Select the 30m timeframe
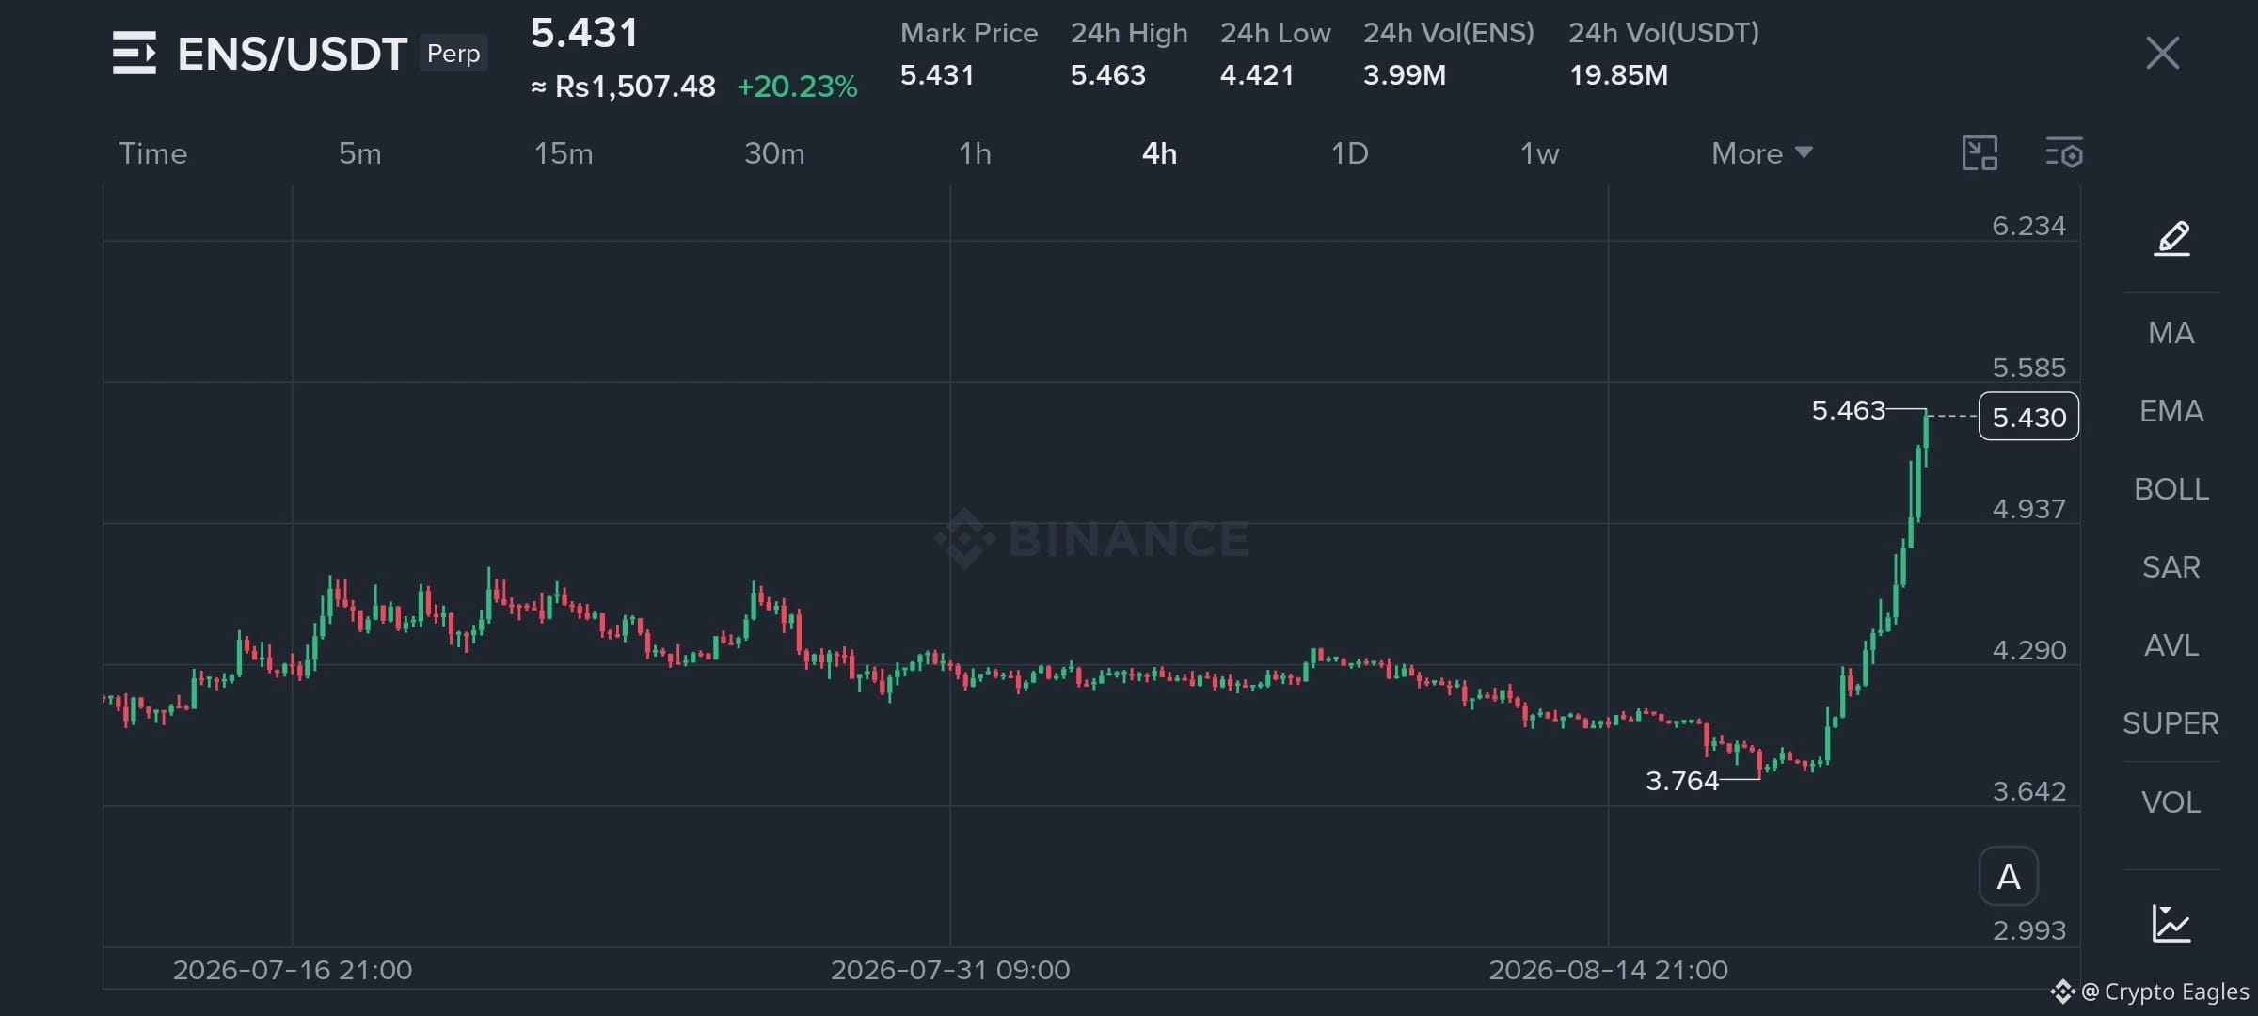 [x=774, y=153]
